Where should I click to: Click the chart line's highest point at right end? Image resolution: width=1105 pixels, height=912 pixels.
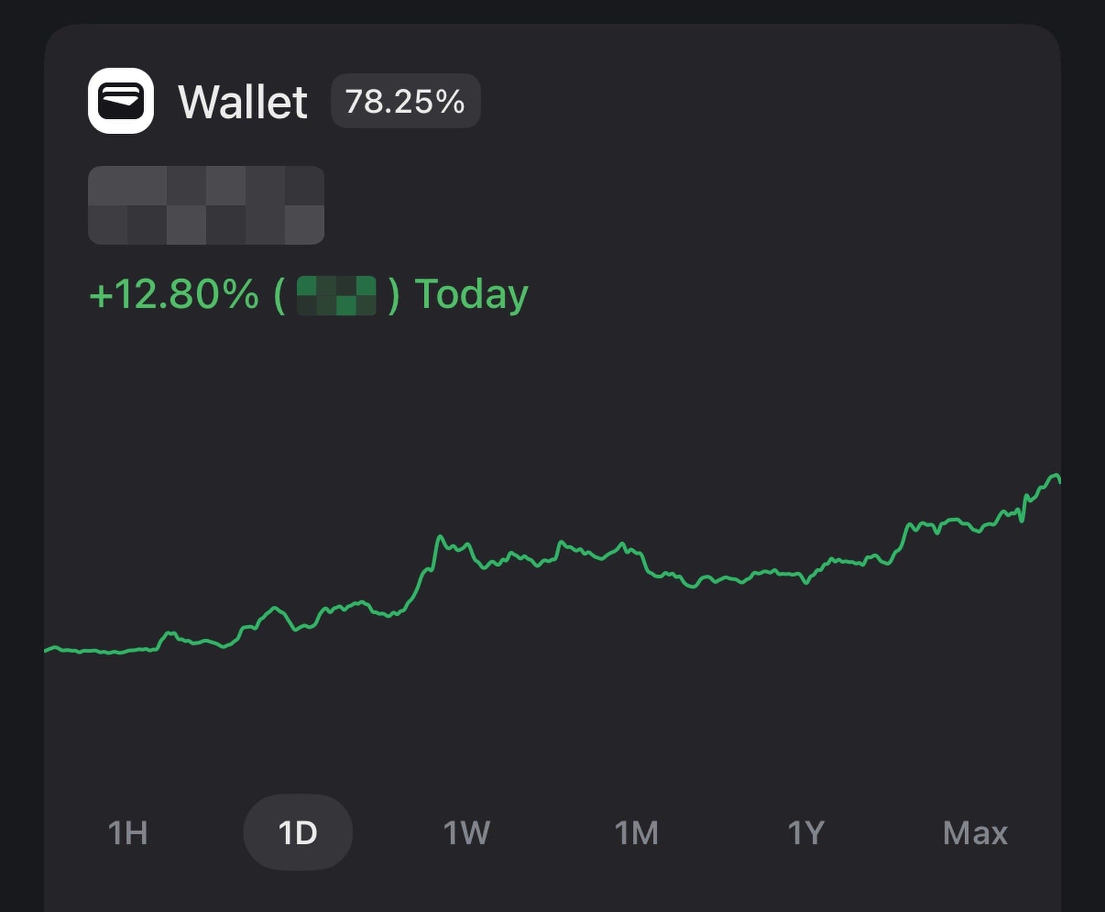pos(1055,475)
